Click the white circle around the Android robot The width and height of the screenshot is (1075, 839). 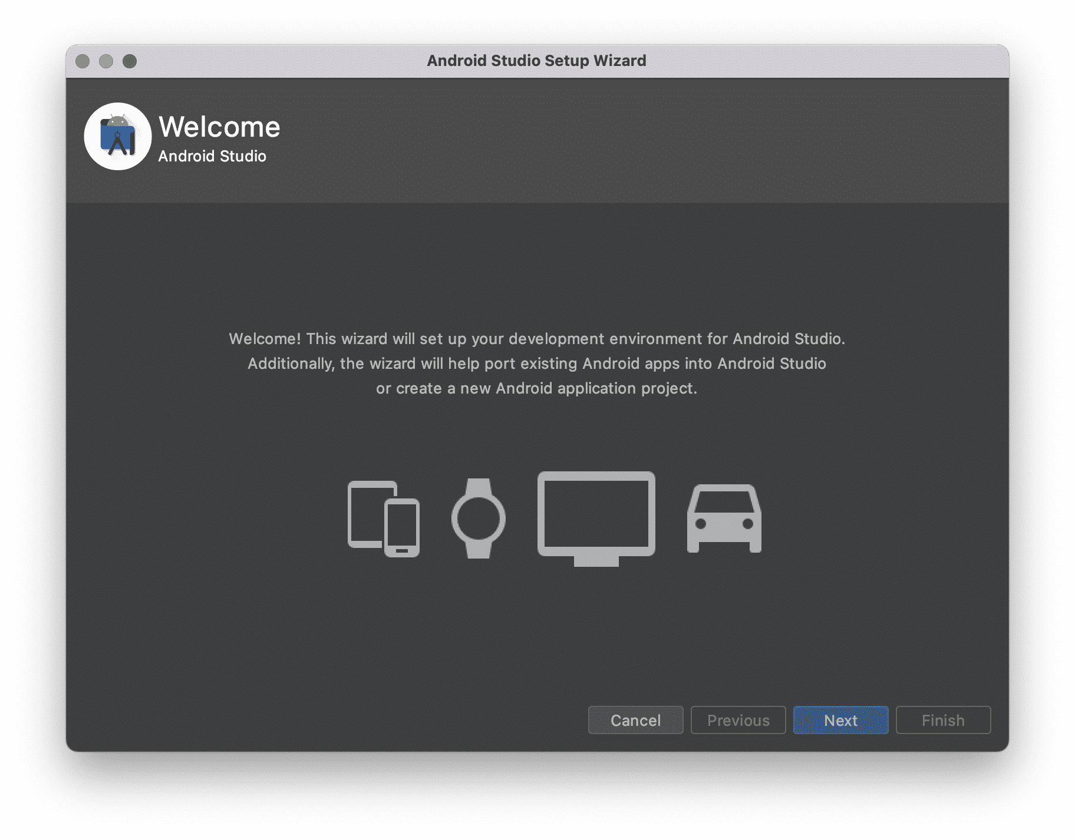[x=97, y=136]
